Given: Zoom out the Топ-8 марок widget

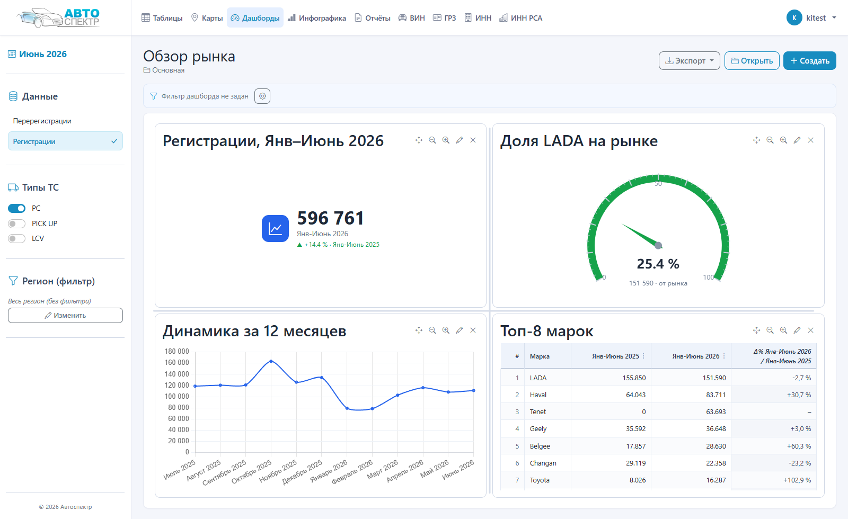Looking at the screenshot, I should (770, 330).
